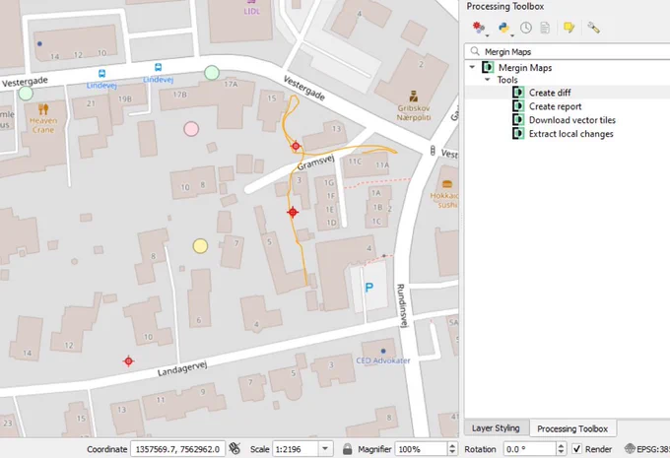
Task: Open the processing History clock icon
Action: click(x=526, y=28)
